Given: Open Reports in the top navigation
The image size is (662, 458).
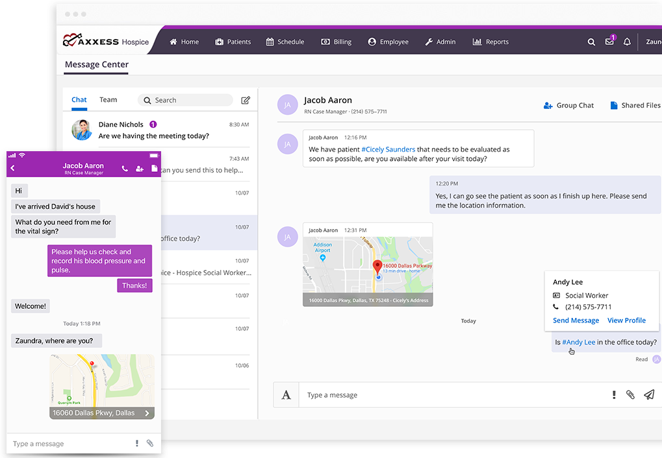Looking at the screenshot, I should click(x=490, y=42).
